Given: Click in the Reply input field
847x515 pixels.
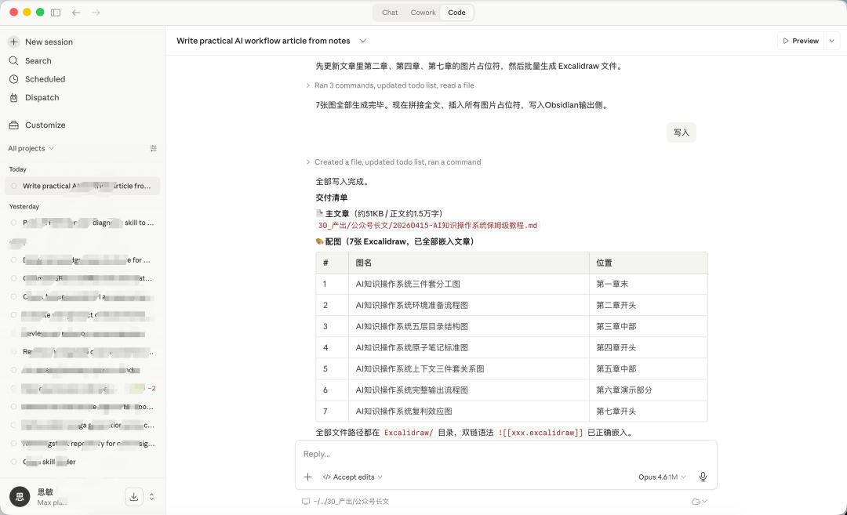Looking at the screenshot, I should pyautogui.click(x=506, y=454).
